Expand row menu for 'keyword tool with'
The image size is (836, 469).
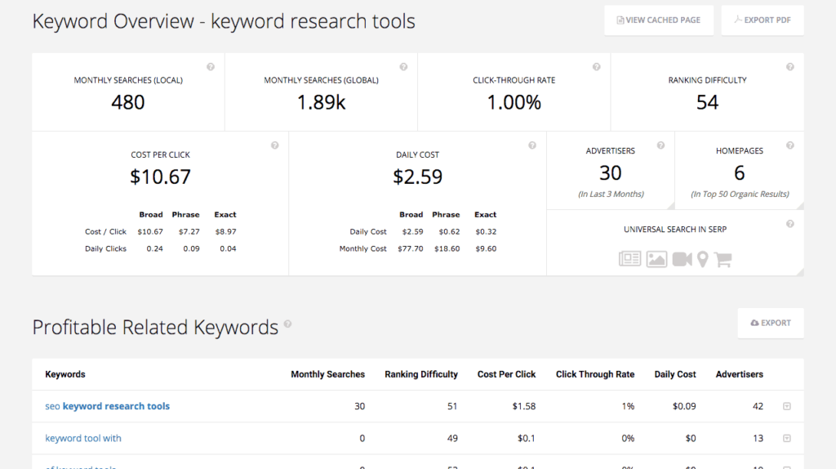point(787,438)
